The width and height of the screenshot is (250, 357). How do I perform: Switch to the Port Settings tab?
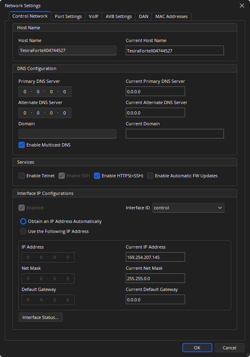click(68, 16)
